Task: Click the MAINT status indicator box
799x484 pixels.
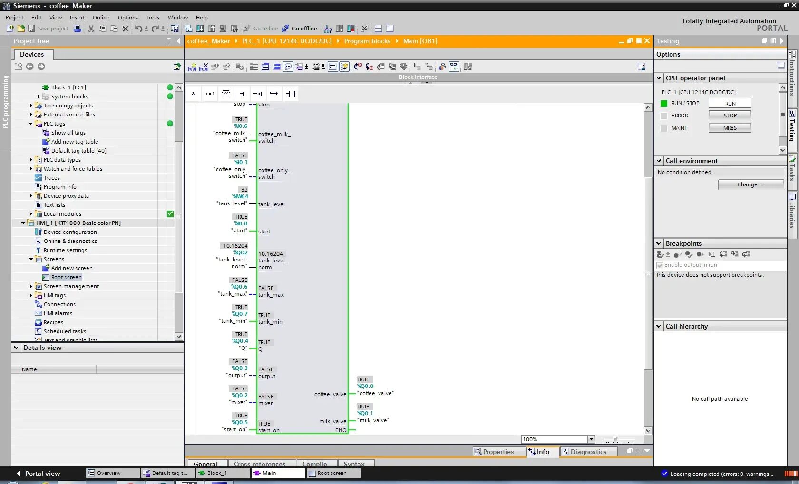Action: (x=664, y=128)
